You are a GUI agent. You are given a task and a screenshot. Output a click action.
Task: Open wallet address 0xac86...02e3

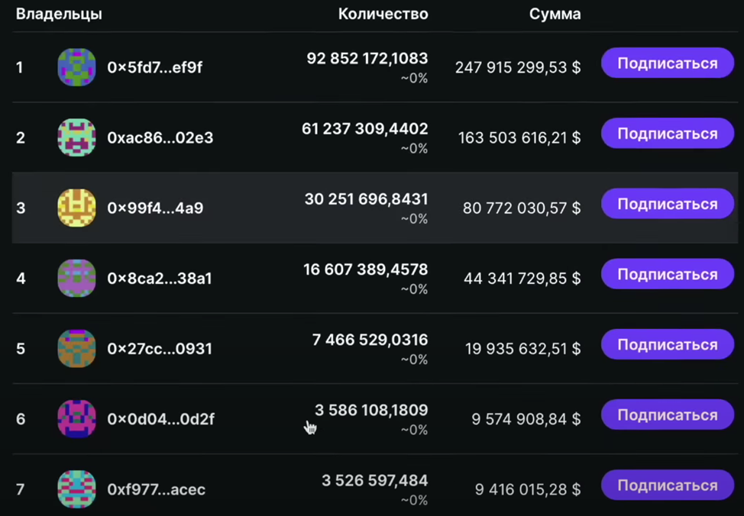click(160, 137)
